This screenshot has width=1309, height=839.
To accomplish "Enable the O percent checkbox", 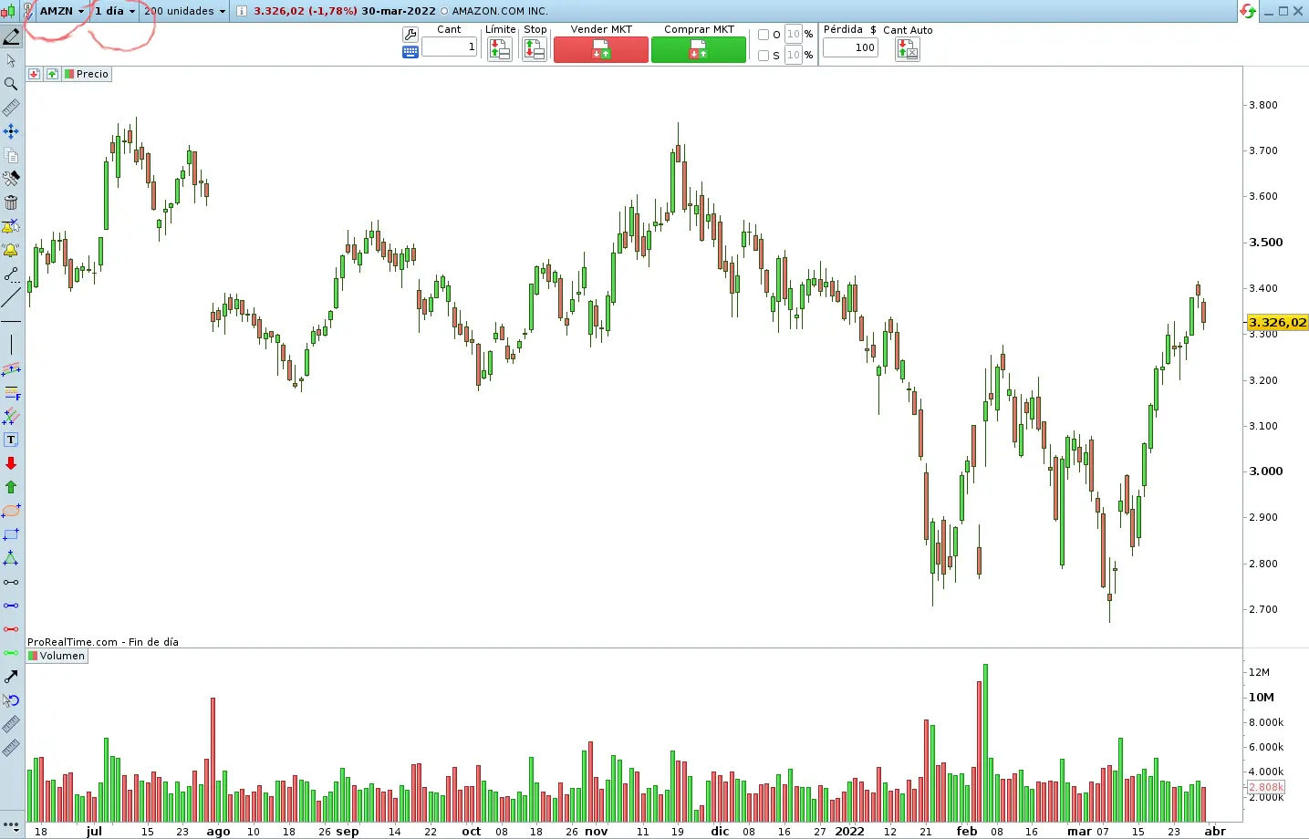I will 764,35.
